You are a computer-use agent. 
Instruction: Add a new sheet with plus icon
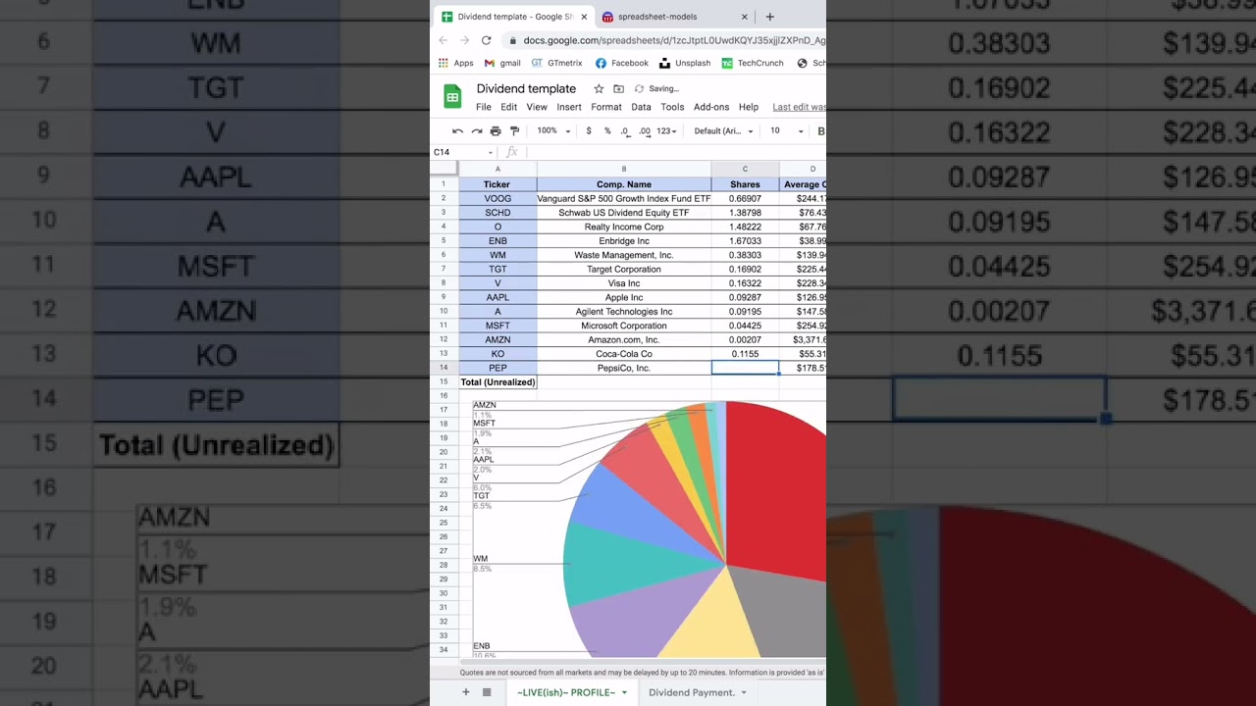click(466, 692)
